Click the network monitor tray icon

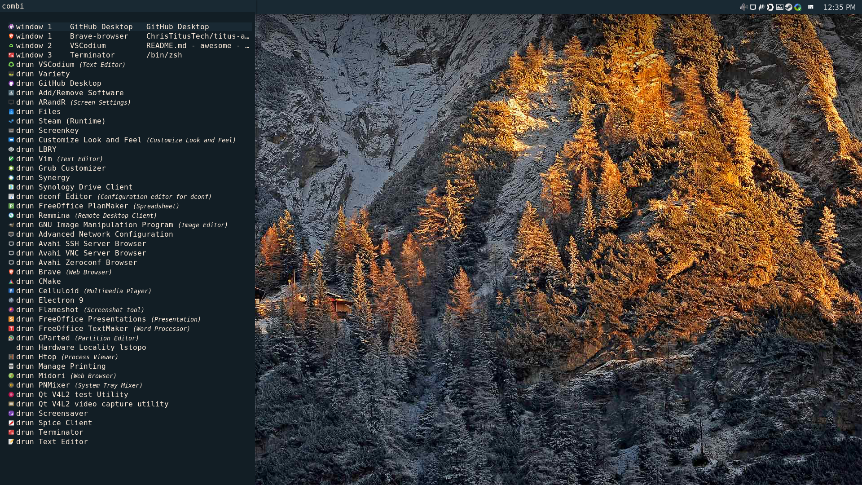point(753,7)
